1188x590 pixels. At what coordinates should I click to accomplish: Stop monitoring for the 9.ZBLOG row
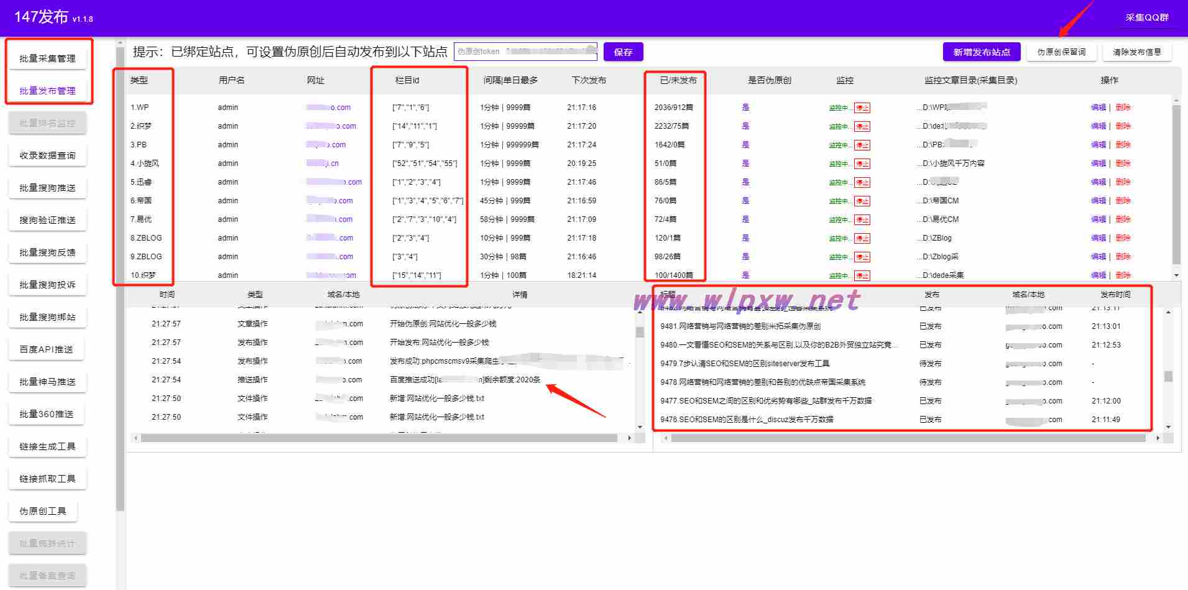tap(862, 257)
